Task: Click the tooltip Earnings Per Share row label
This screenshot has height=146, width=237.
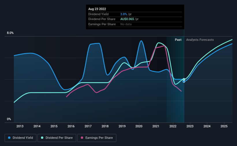Action: pyautogui.click(x=102, y=24)
